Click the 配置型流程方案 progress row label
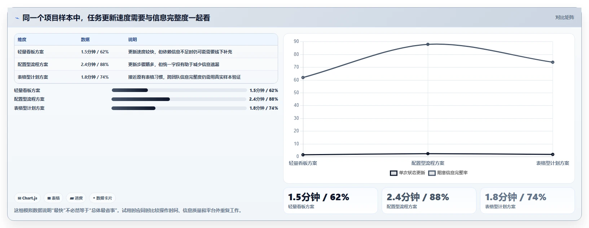Image resolution: width=589 pixels, height=228 pixels. click(29, 99)
